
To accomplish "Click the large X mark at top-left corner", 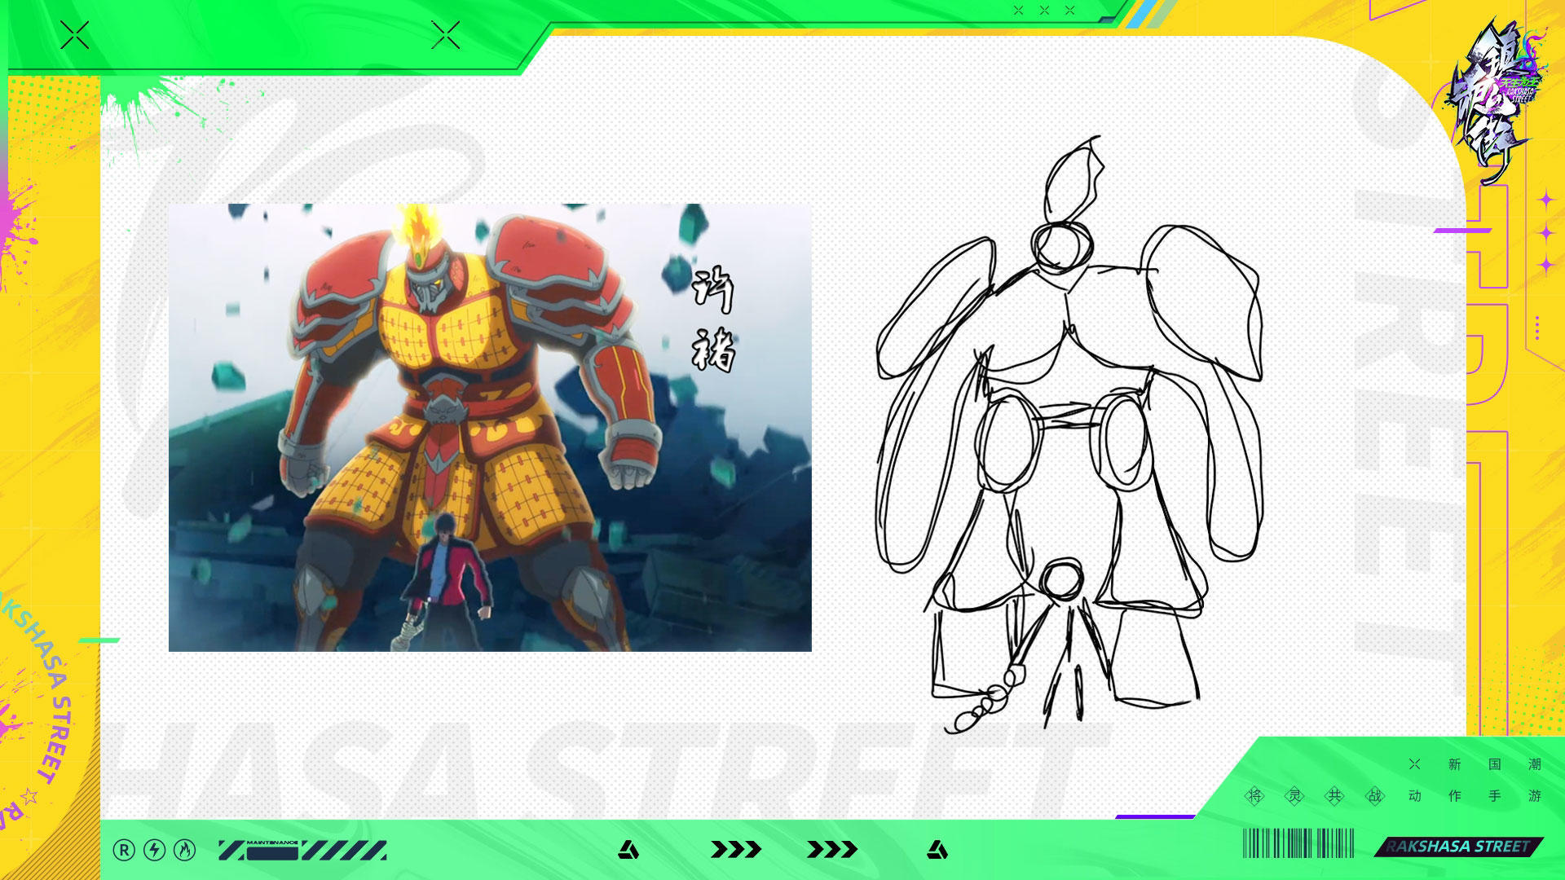I will (x=75, y=35).
